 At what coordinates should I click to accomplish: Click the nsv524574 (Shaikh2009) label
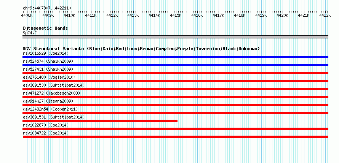pos(48,61)
